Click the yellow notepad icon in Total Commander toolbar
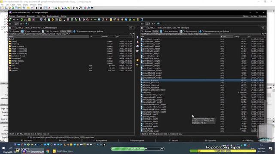This screenshot has height=154, width=275. click(30, 20)
